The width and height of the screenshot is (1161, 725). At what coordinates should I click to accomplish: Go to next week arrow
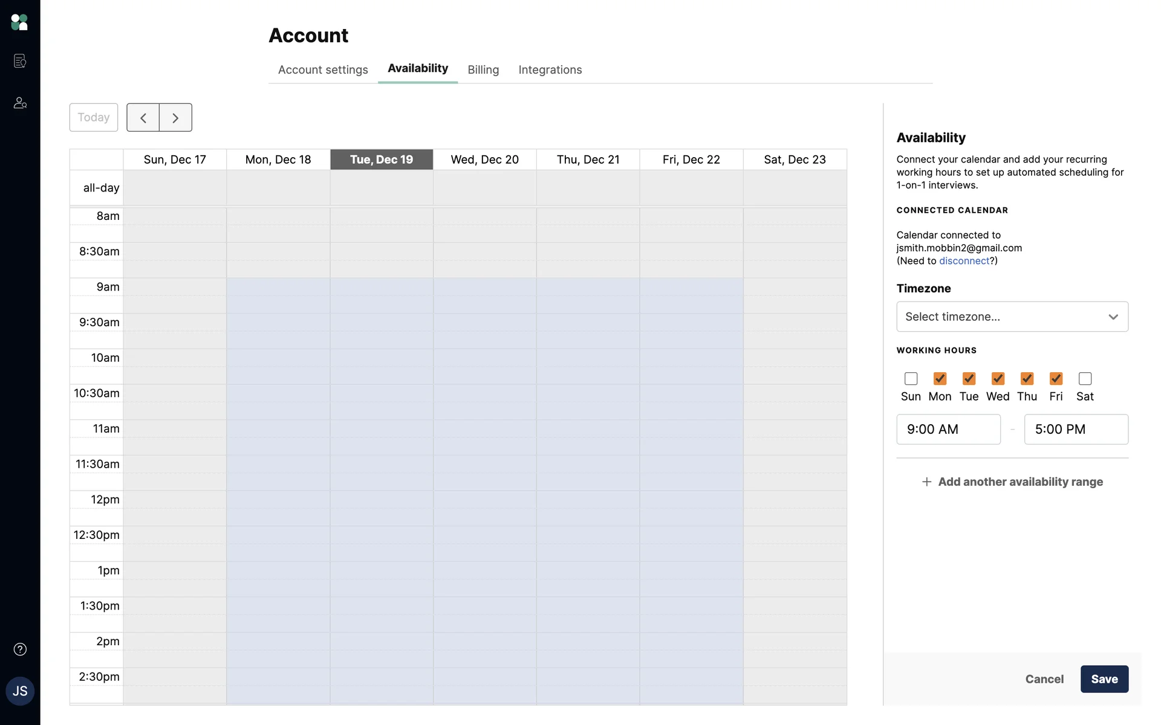(175, 118)
